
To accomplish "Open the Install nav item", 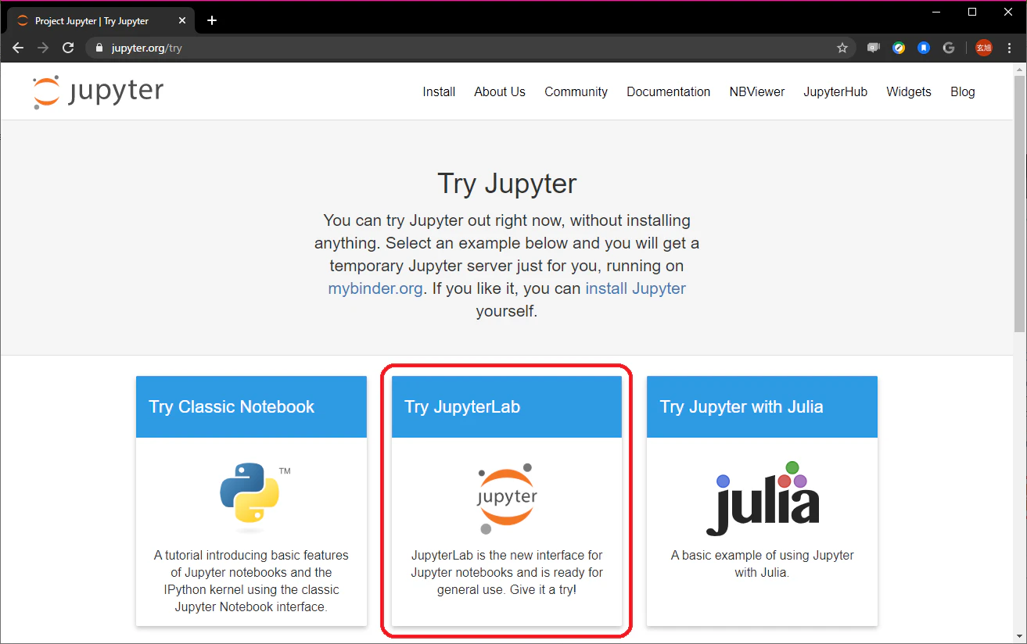I will (x=439, y=91).
